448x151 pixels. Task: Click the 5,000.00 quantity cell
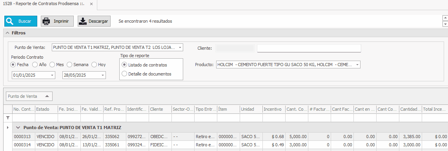pyautogui.click(x=297, y=137)
